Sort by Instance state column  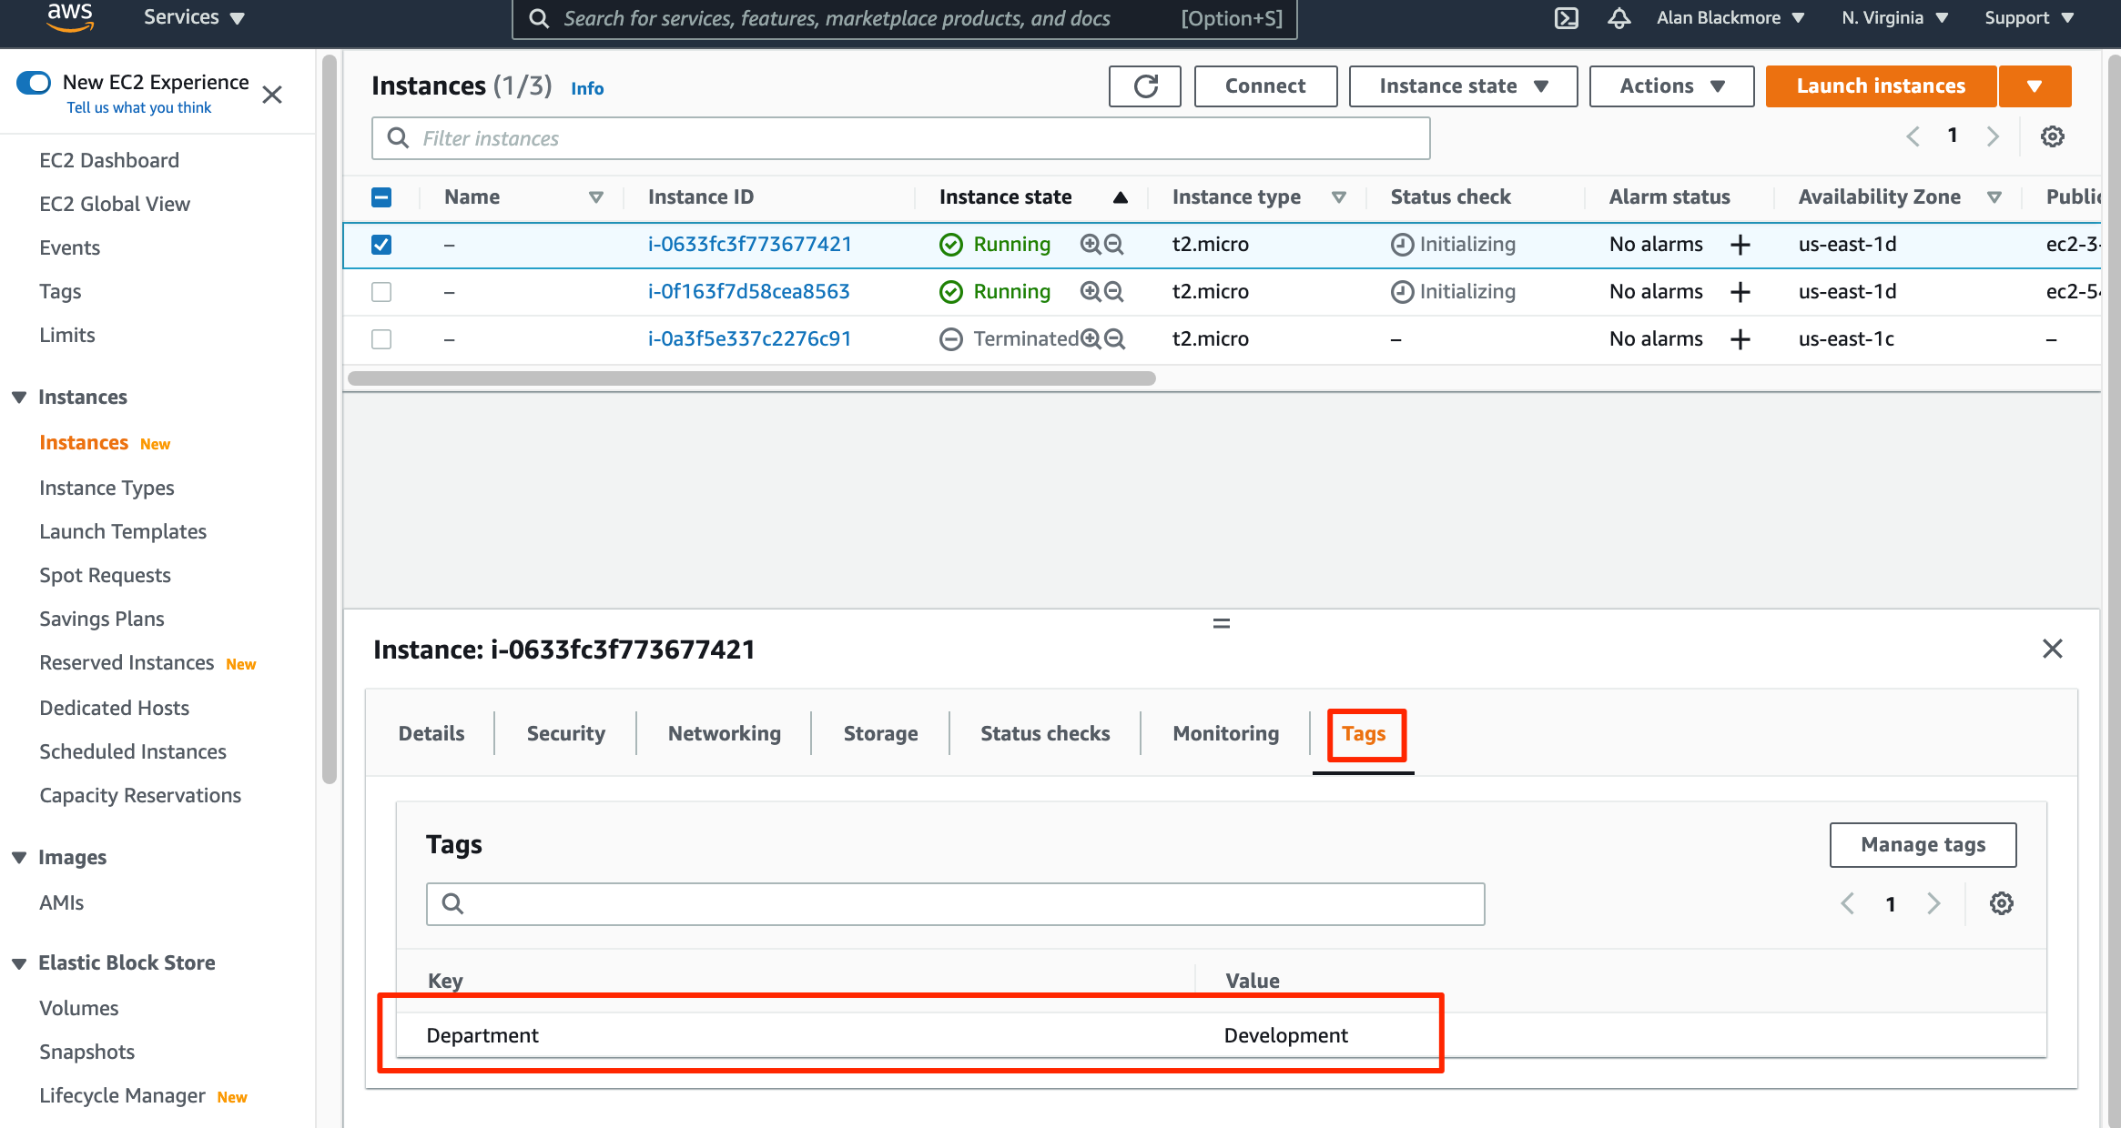click(1121, 197)
